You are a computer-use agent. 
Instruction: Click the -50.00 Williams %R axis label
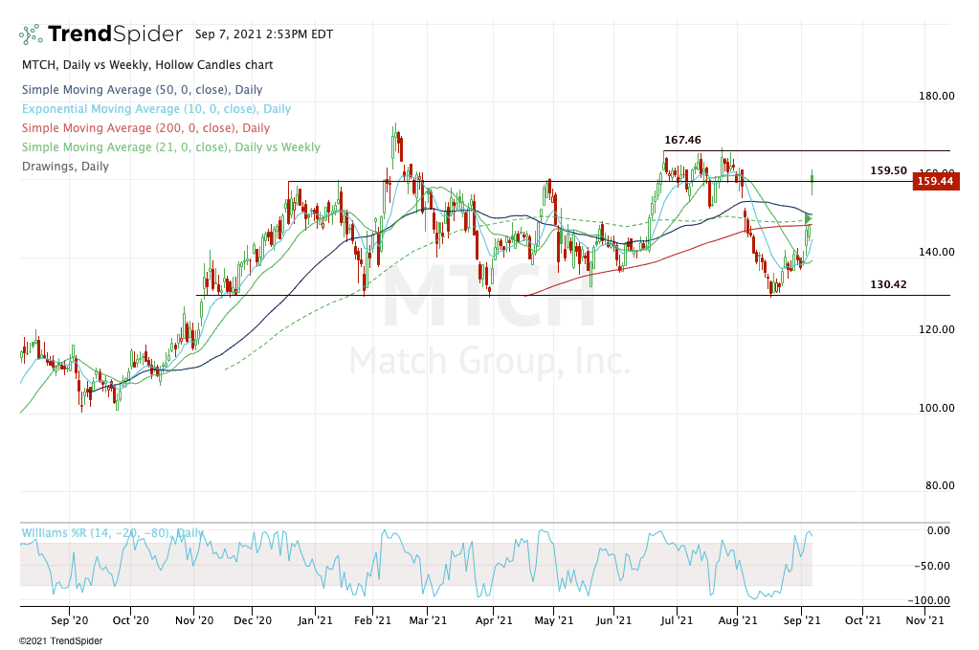click(x=932, y=566)
